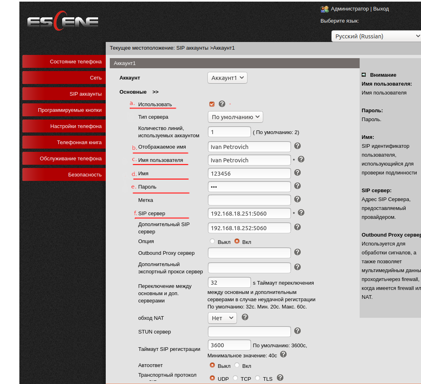The width and height of the screenshot is (421, 384).
Task: Click the Outbound Proxy сервер input field
Action: coord(249,253)
